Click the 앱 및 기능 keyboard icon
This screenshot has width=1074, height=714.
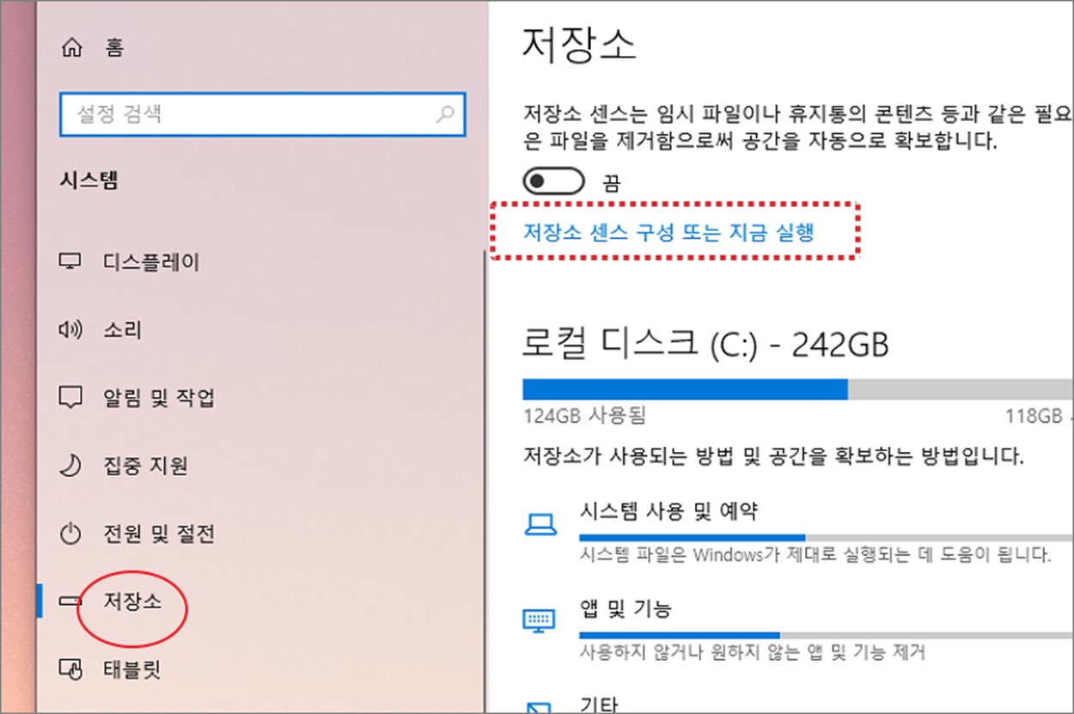540,620
